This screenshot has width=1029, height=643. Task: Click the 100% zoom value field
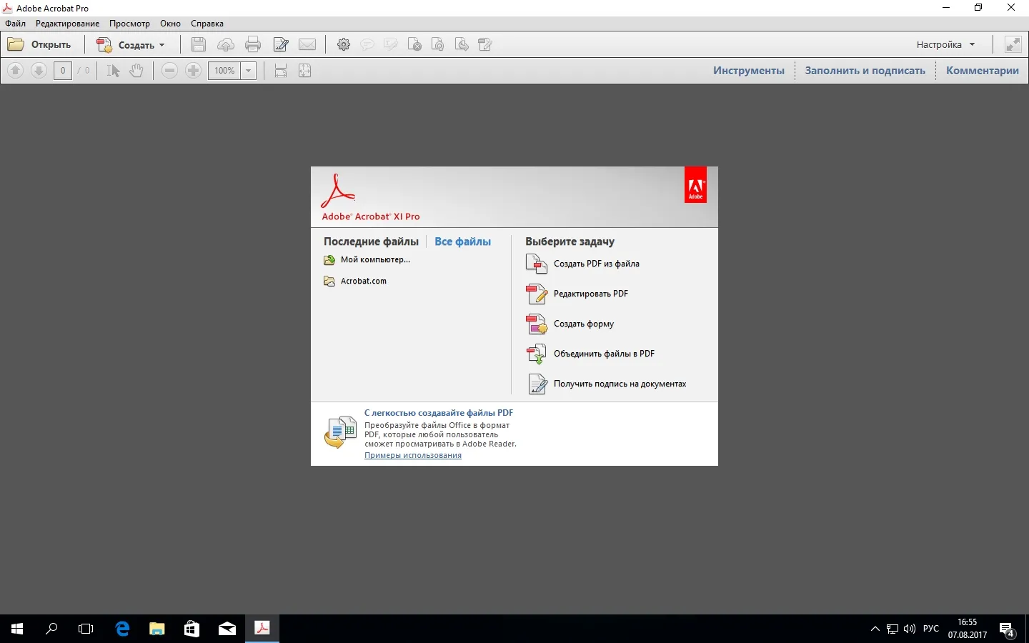tap(224, 70)
